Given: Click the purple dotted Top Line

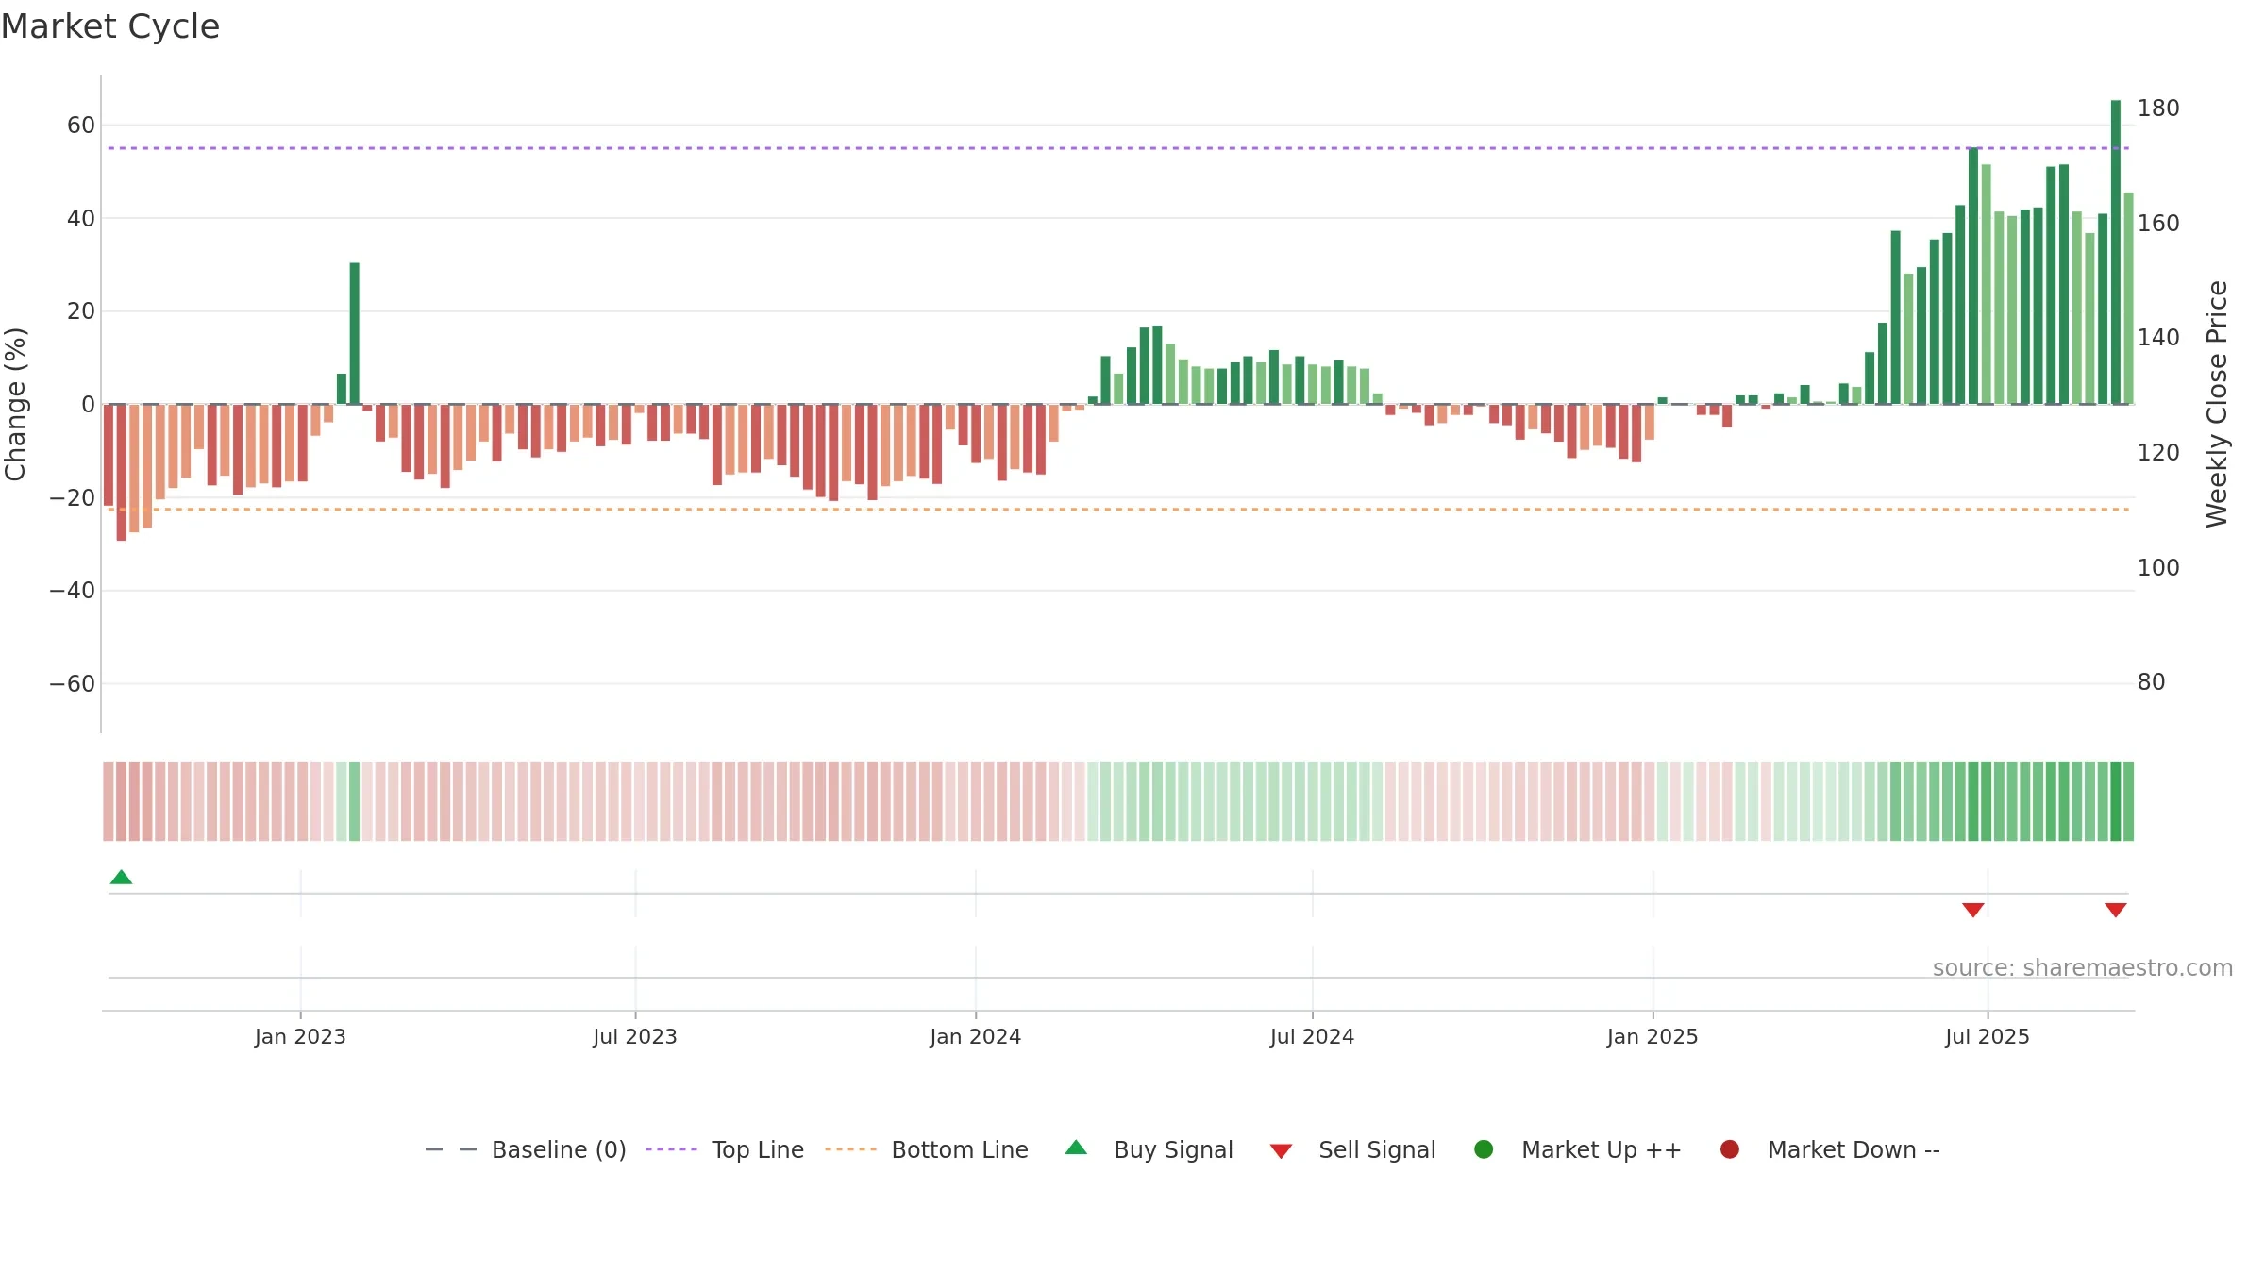Looking at the screenshot, I should pos(1118,148).
